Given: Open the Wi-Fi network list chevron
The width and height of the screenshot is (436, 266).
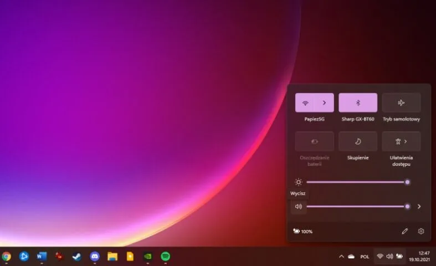Looking at the screenshot, I should click(324, 103).
